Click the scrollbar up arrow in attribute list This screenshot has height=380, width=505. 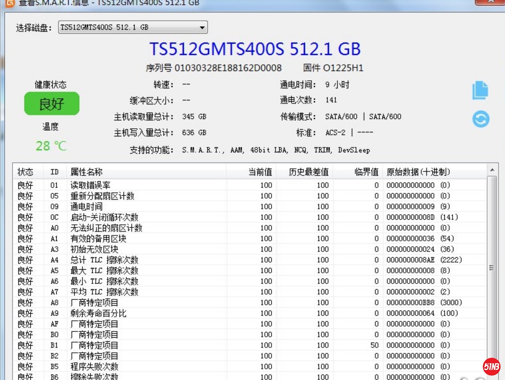(x=492, y=170)
